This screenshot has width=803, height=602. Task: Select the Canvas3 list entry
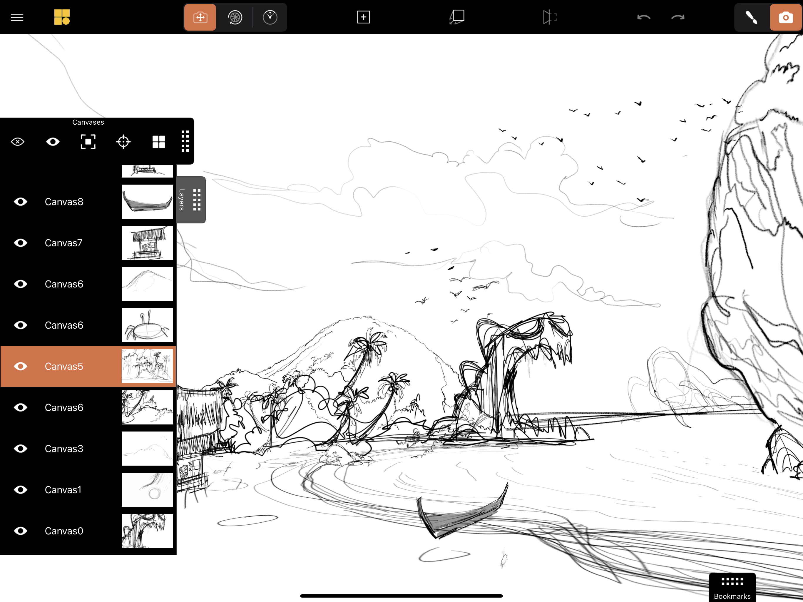click(x=63, y=449)
